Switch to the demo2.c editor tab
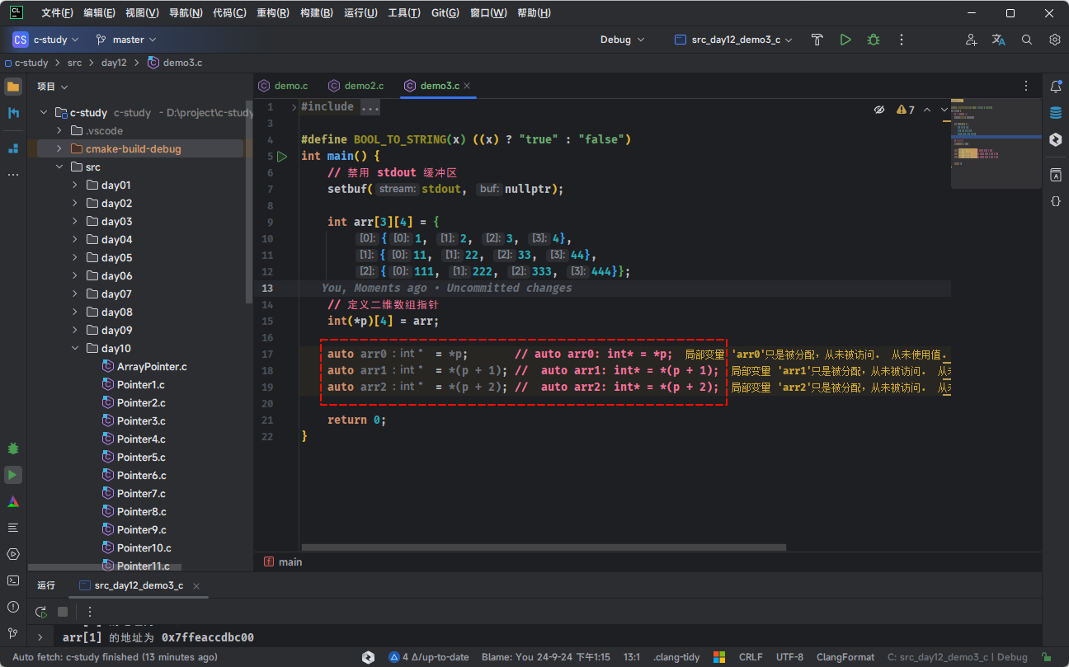This screenshot has width=1069, height=667. click(364, 86)
